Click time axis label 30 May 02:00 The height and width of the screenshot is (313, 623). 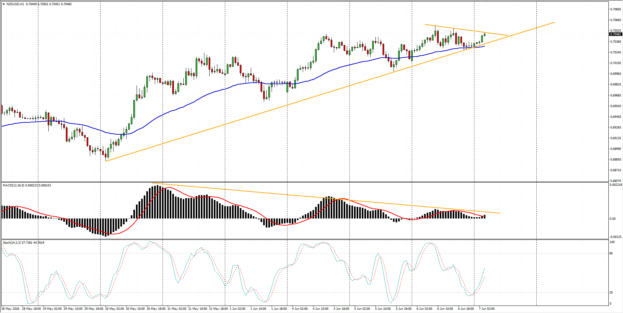(115, 308)
